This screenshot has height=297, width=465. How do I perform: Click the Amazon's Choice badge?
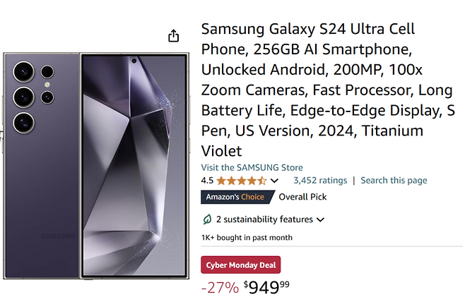point(235,197)
